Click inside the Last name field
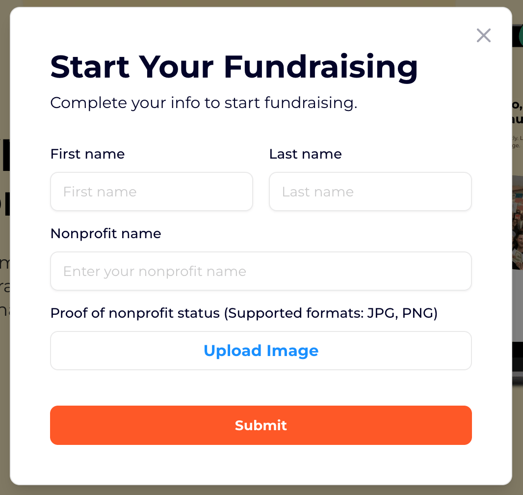The height and width of the screenshot is (495, 523). (370, 192)
